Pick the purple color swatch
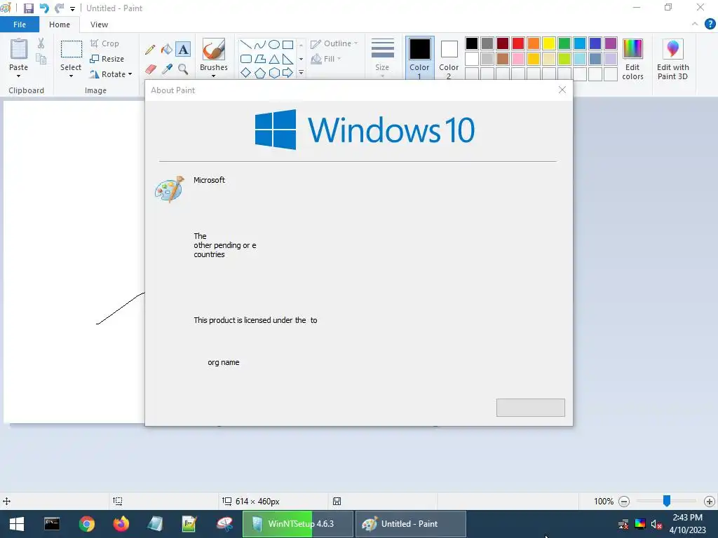 click(611, 43)
